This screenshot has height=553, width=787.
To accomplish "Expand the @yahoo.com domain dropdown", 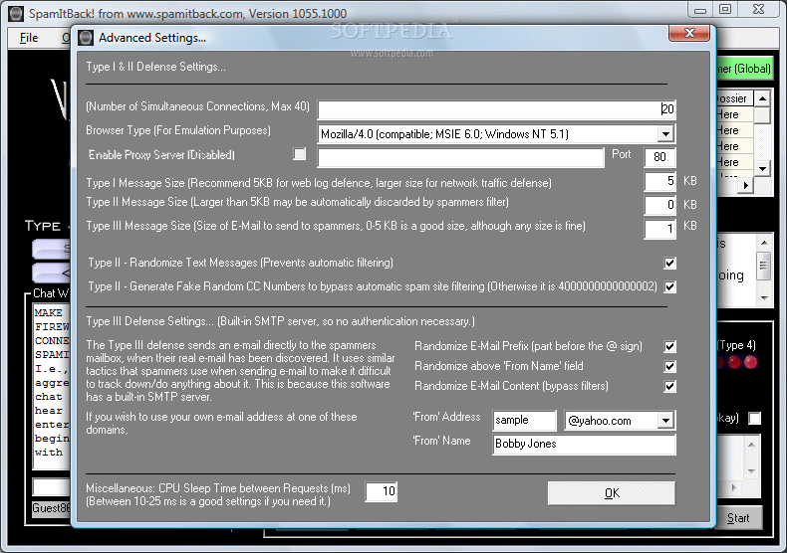I will tap(665, 421).
